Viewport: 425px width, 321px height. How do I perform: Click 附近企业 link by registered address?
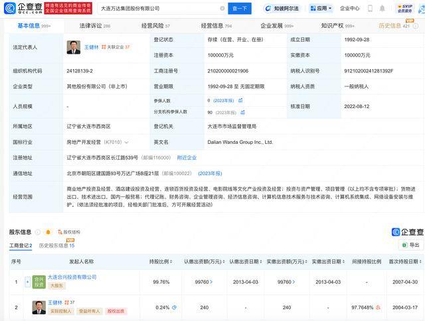coord(187,158)
